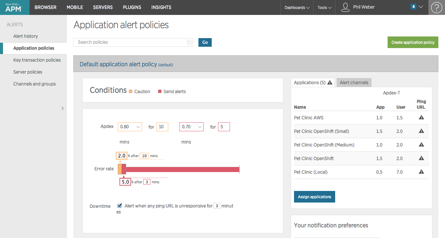
Task: Click Ping URL warning icon for Pet Clinic OpenShift (Medium)
Action: tap(421, 145)
